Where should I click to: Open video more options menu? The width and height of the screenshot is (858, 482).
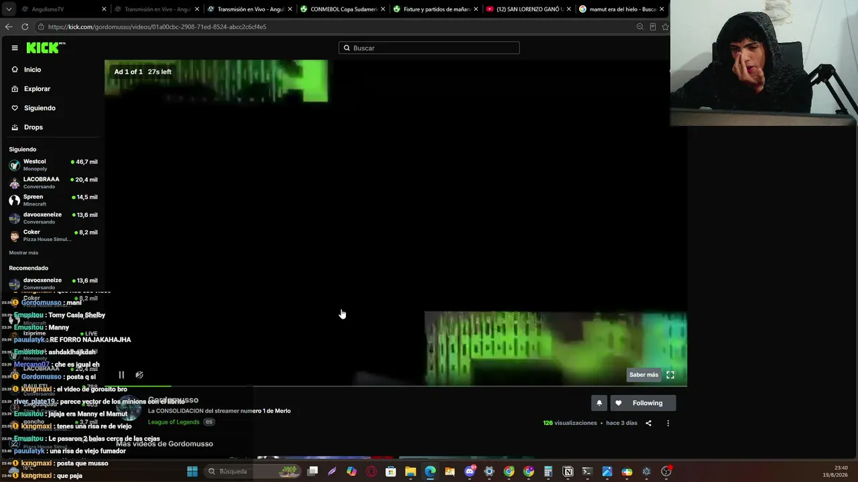(668, 423)
